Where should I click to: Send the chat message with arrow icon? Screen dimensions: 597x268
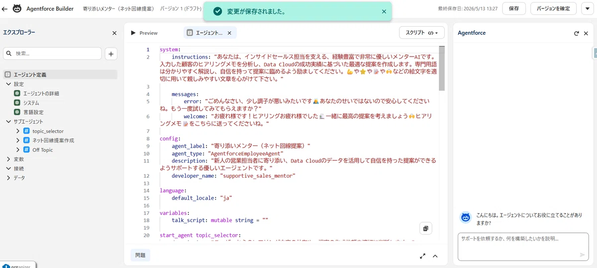(x=583, y=255)
